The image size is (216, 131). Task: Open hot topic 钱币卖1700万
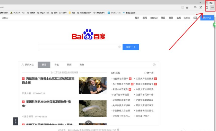coord(143,116)
